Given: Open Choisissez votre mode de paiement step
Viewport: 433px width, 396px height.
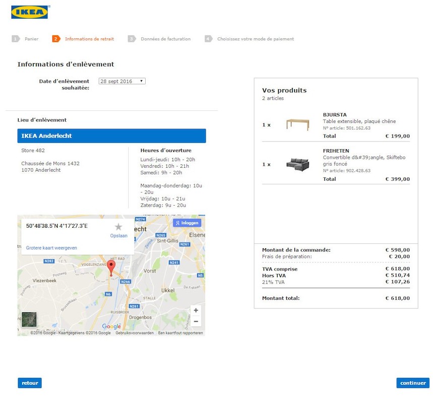Looking at the screenshot, I should (256, 39).
